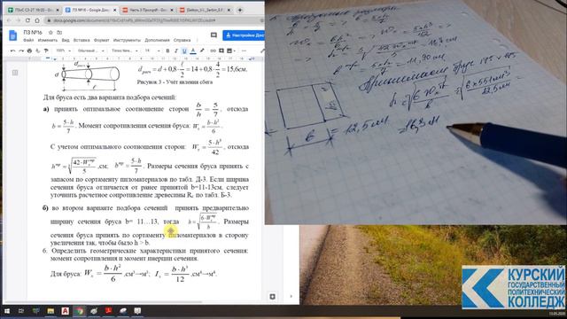Click the Windows Start button

7,311
